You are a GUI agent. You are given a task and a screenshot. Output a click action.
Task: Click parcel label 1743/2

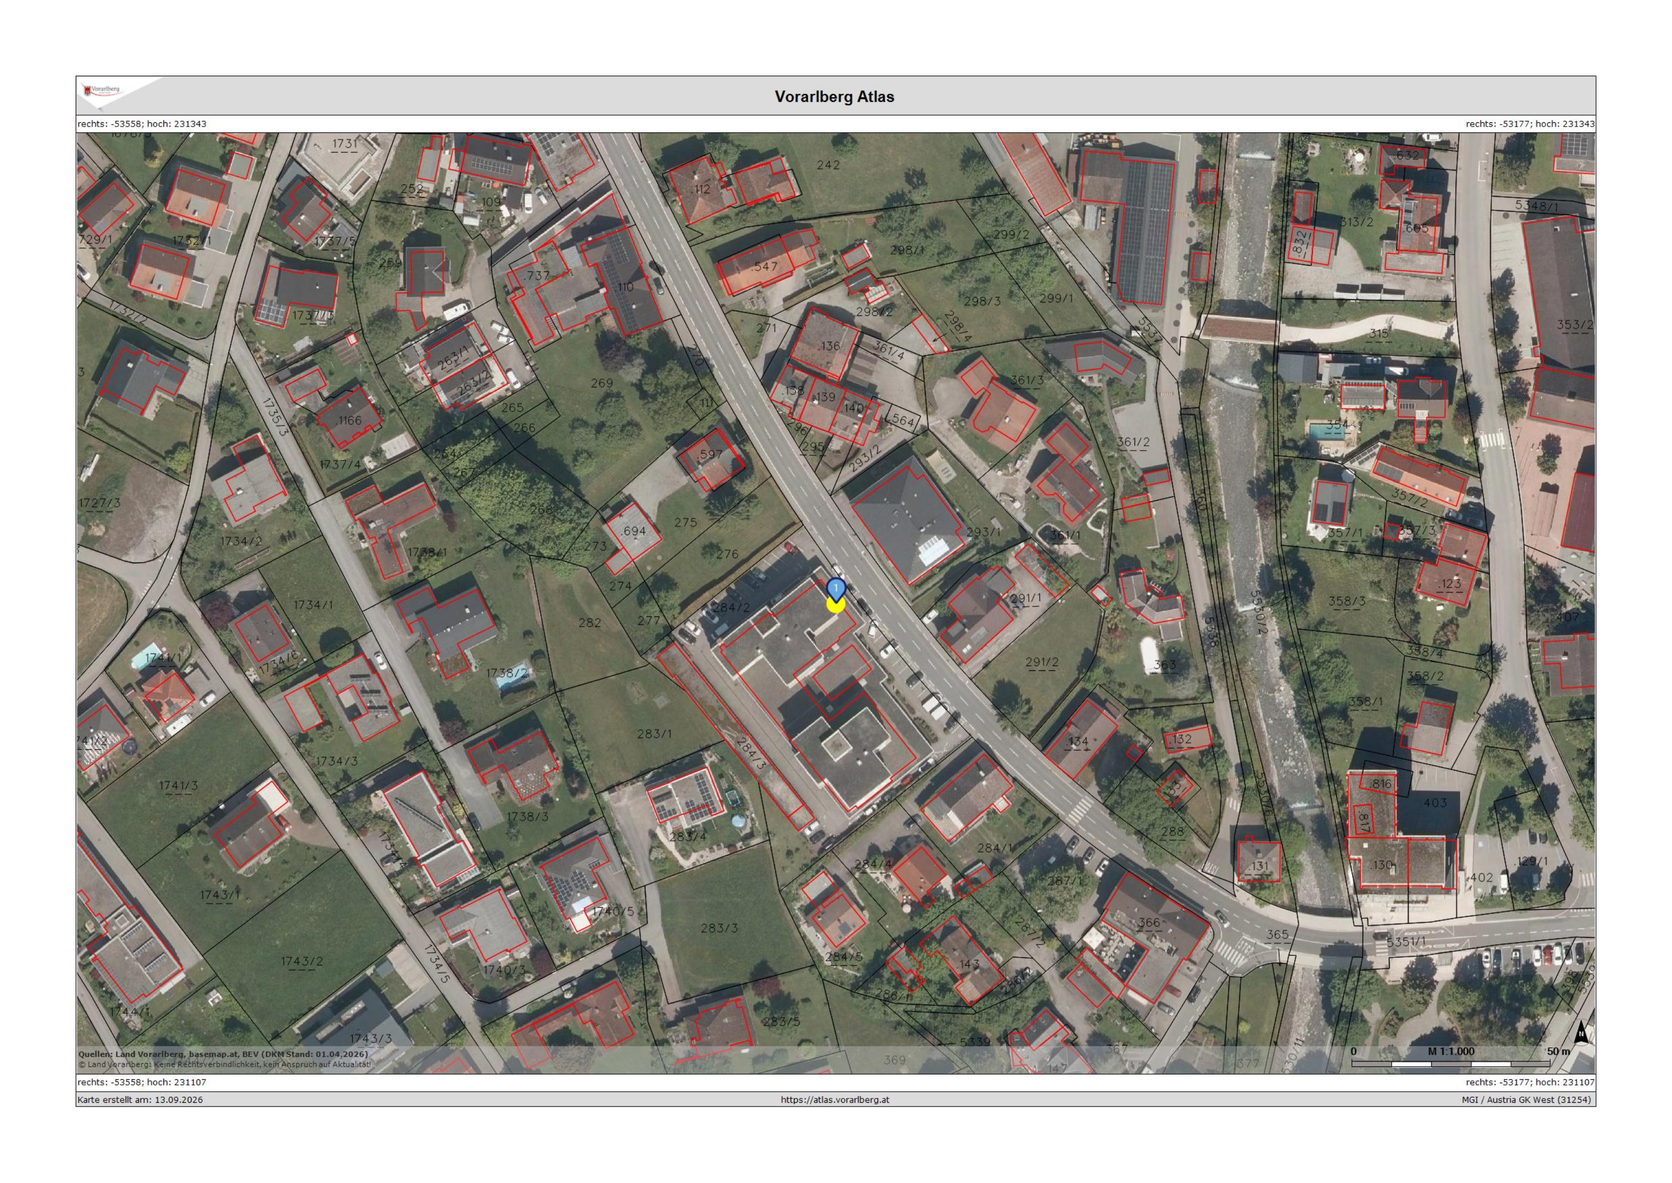click(x=301, y=961)
